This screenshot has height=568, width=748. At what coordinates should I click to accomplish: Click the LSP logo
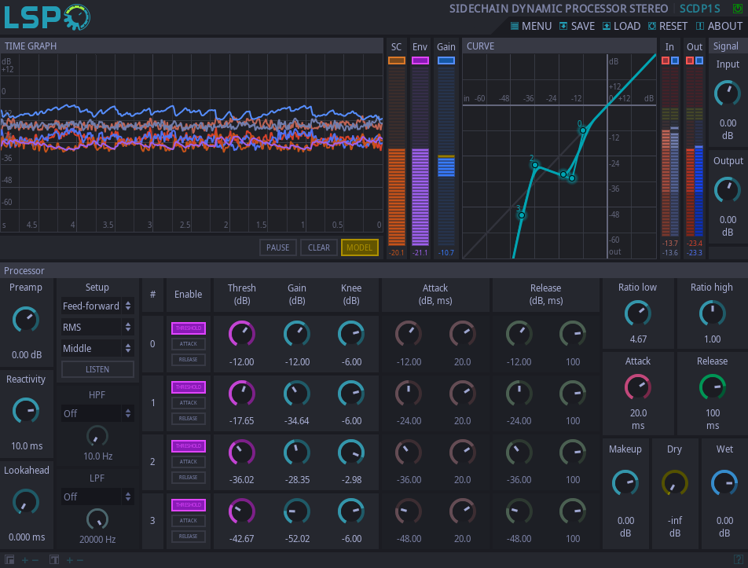pyautogui.click(x=47, y=17)
